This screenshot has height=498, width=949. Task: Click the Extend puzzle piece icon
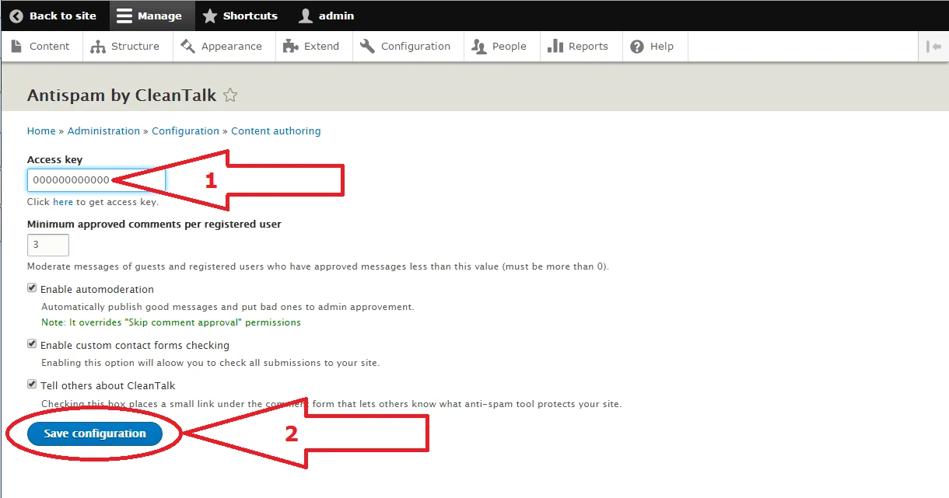click(x=291, y=47)
